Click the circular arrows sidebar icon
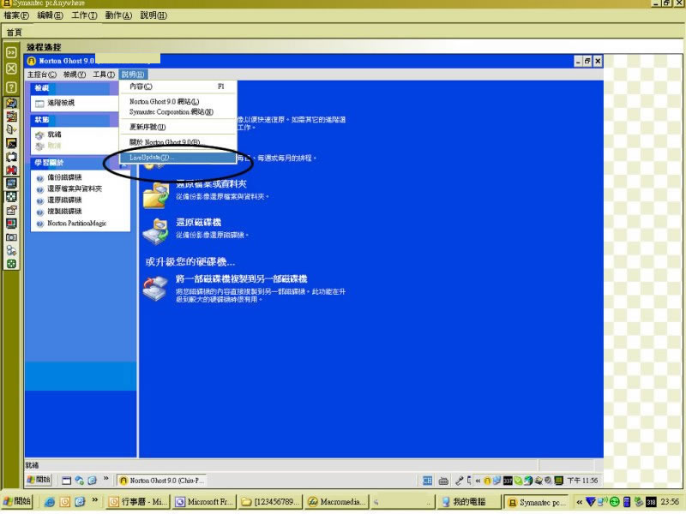 (11, 157)
